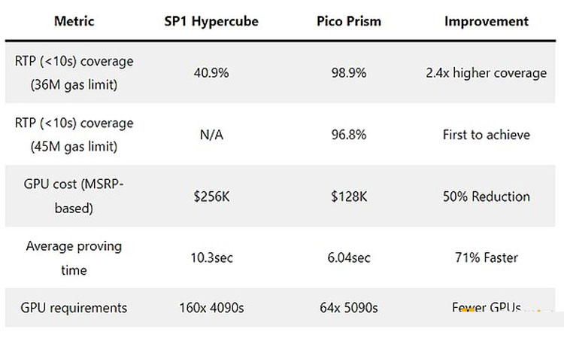This screenshot has height=338, width=564.
Task: Select the 50% Reduction cell
Action: pos(486,197)
